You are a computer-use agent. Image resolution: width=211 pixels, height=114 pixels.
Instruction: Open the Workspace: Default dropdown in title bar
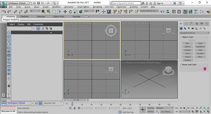pos(18,3)
